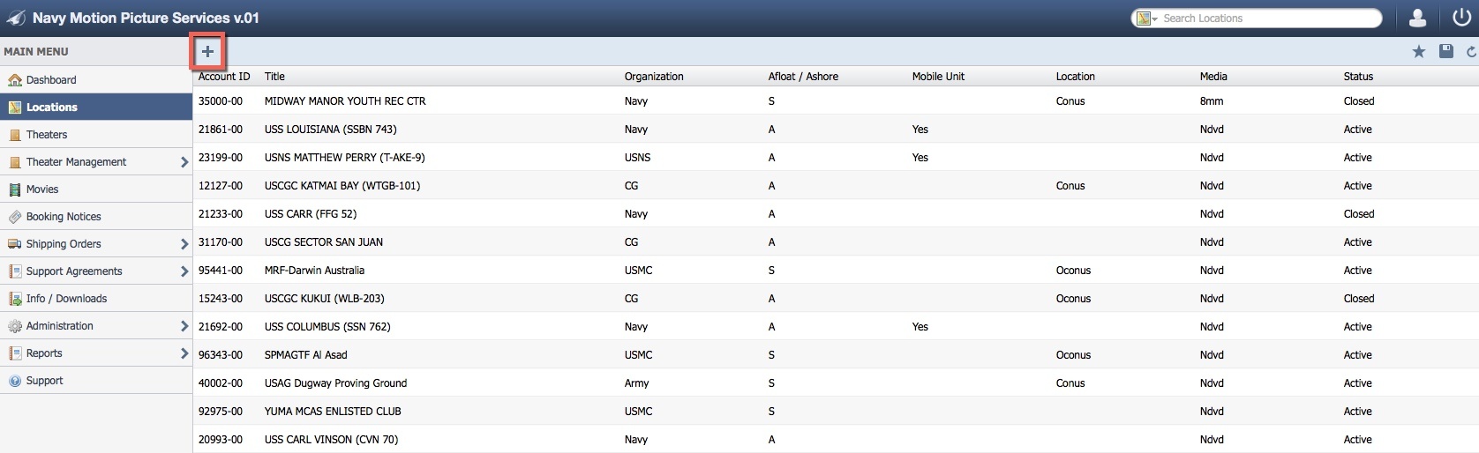Expand the Reports submenu
This screenshot has height=453, width=1479.
pos(184,353)
